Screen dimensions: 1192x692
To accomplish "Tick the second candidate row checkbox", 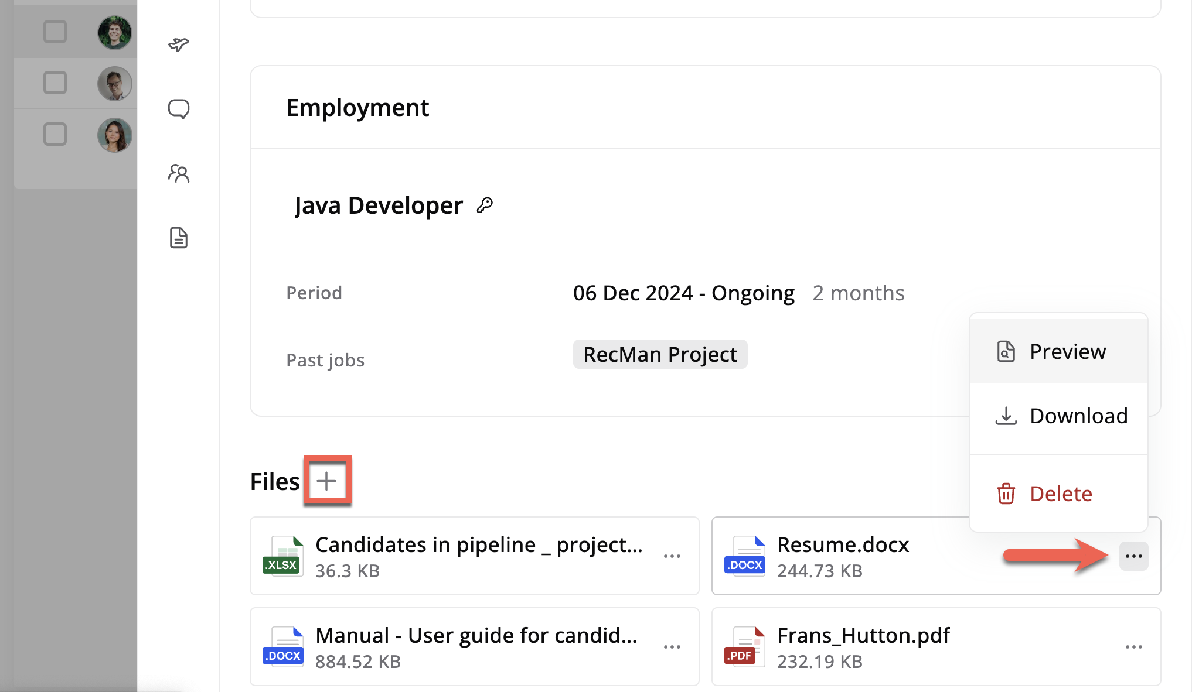I will (55, 83).
